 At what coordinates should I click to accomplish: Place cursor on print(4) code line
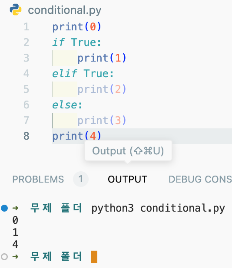77,136
